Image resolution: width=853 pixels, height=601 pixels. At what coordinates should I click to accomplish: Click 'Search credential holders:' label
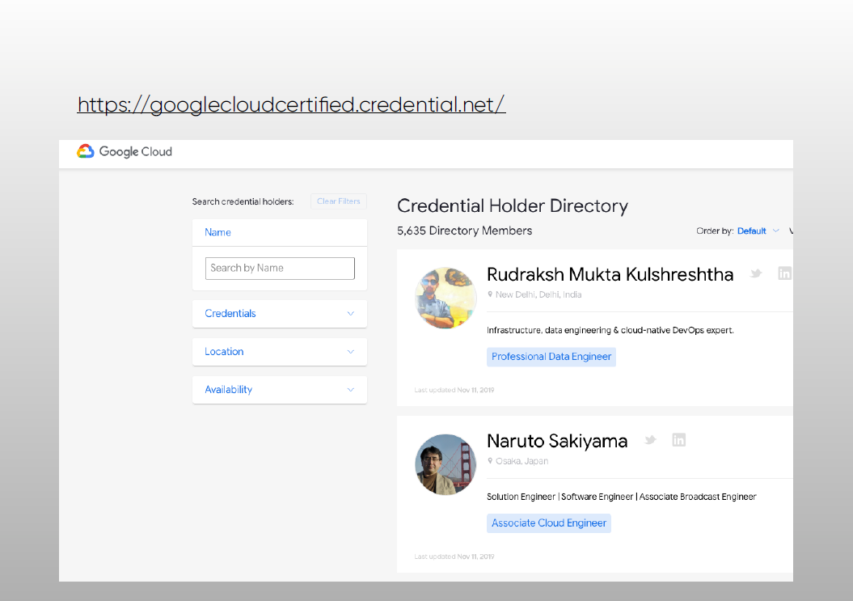point(243,201)
